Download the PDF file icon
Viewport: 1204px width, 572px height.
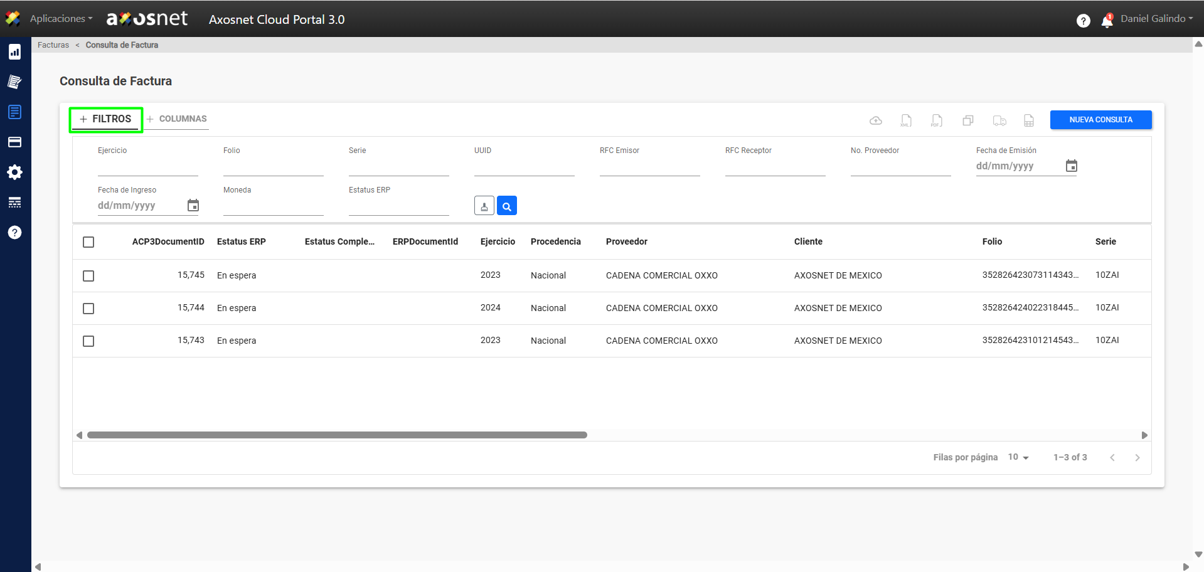[x=937, y=120]
